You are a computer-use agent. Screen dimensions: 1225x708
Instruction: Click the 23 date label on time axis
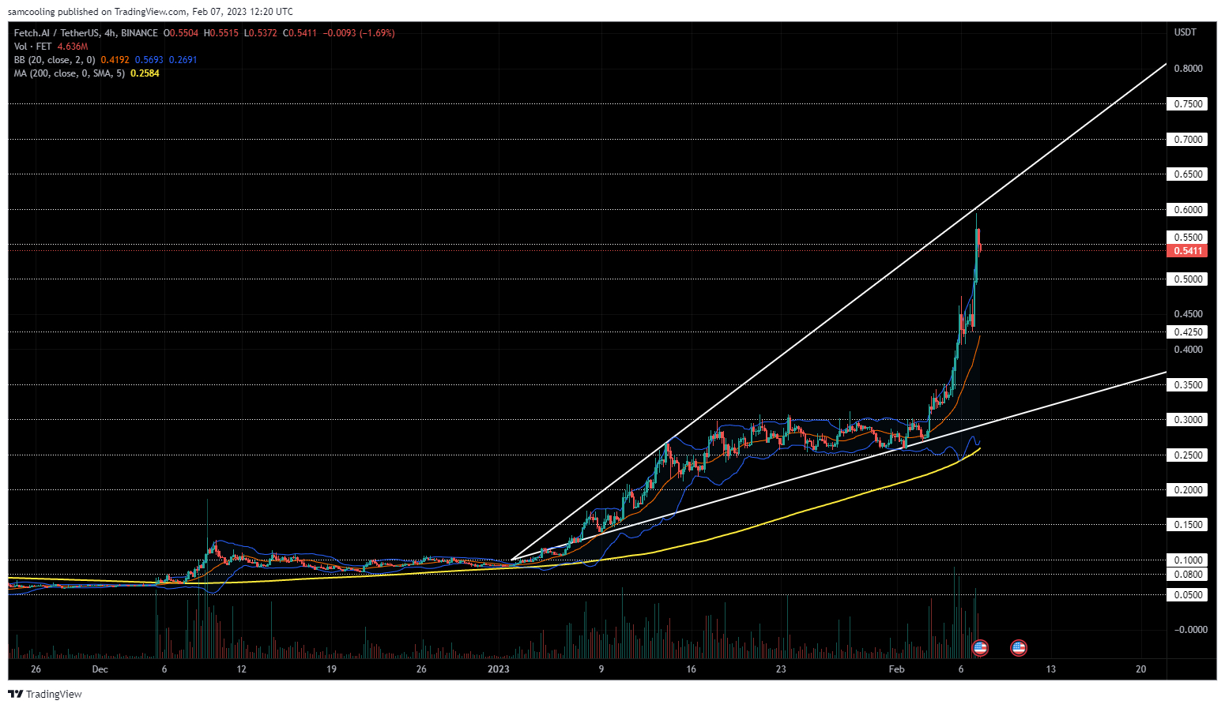point(781,669)
